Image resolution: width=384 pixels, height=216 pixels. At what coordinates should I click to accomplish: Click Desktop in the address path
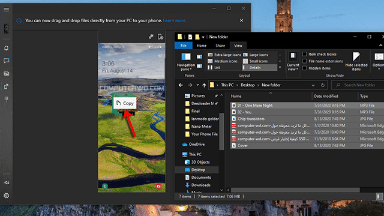(x=248, y=85)
